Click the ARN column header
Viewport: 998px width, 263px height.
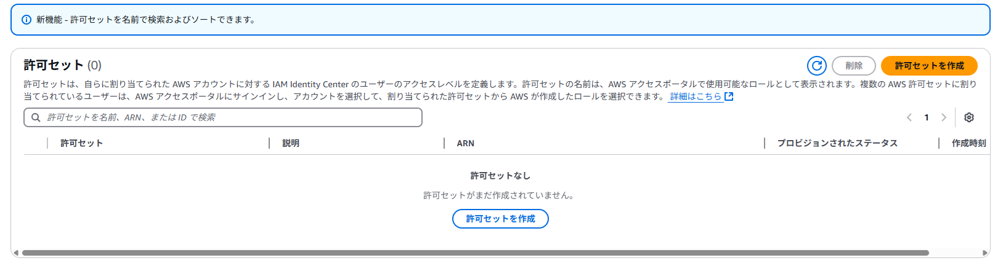click(x=466, y=143)
